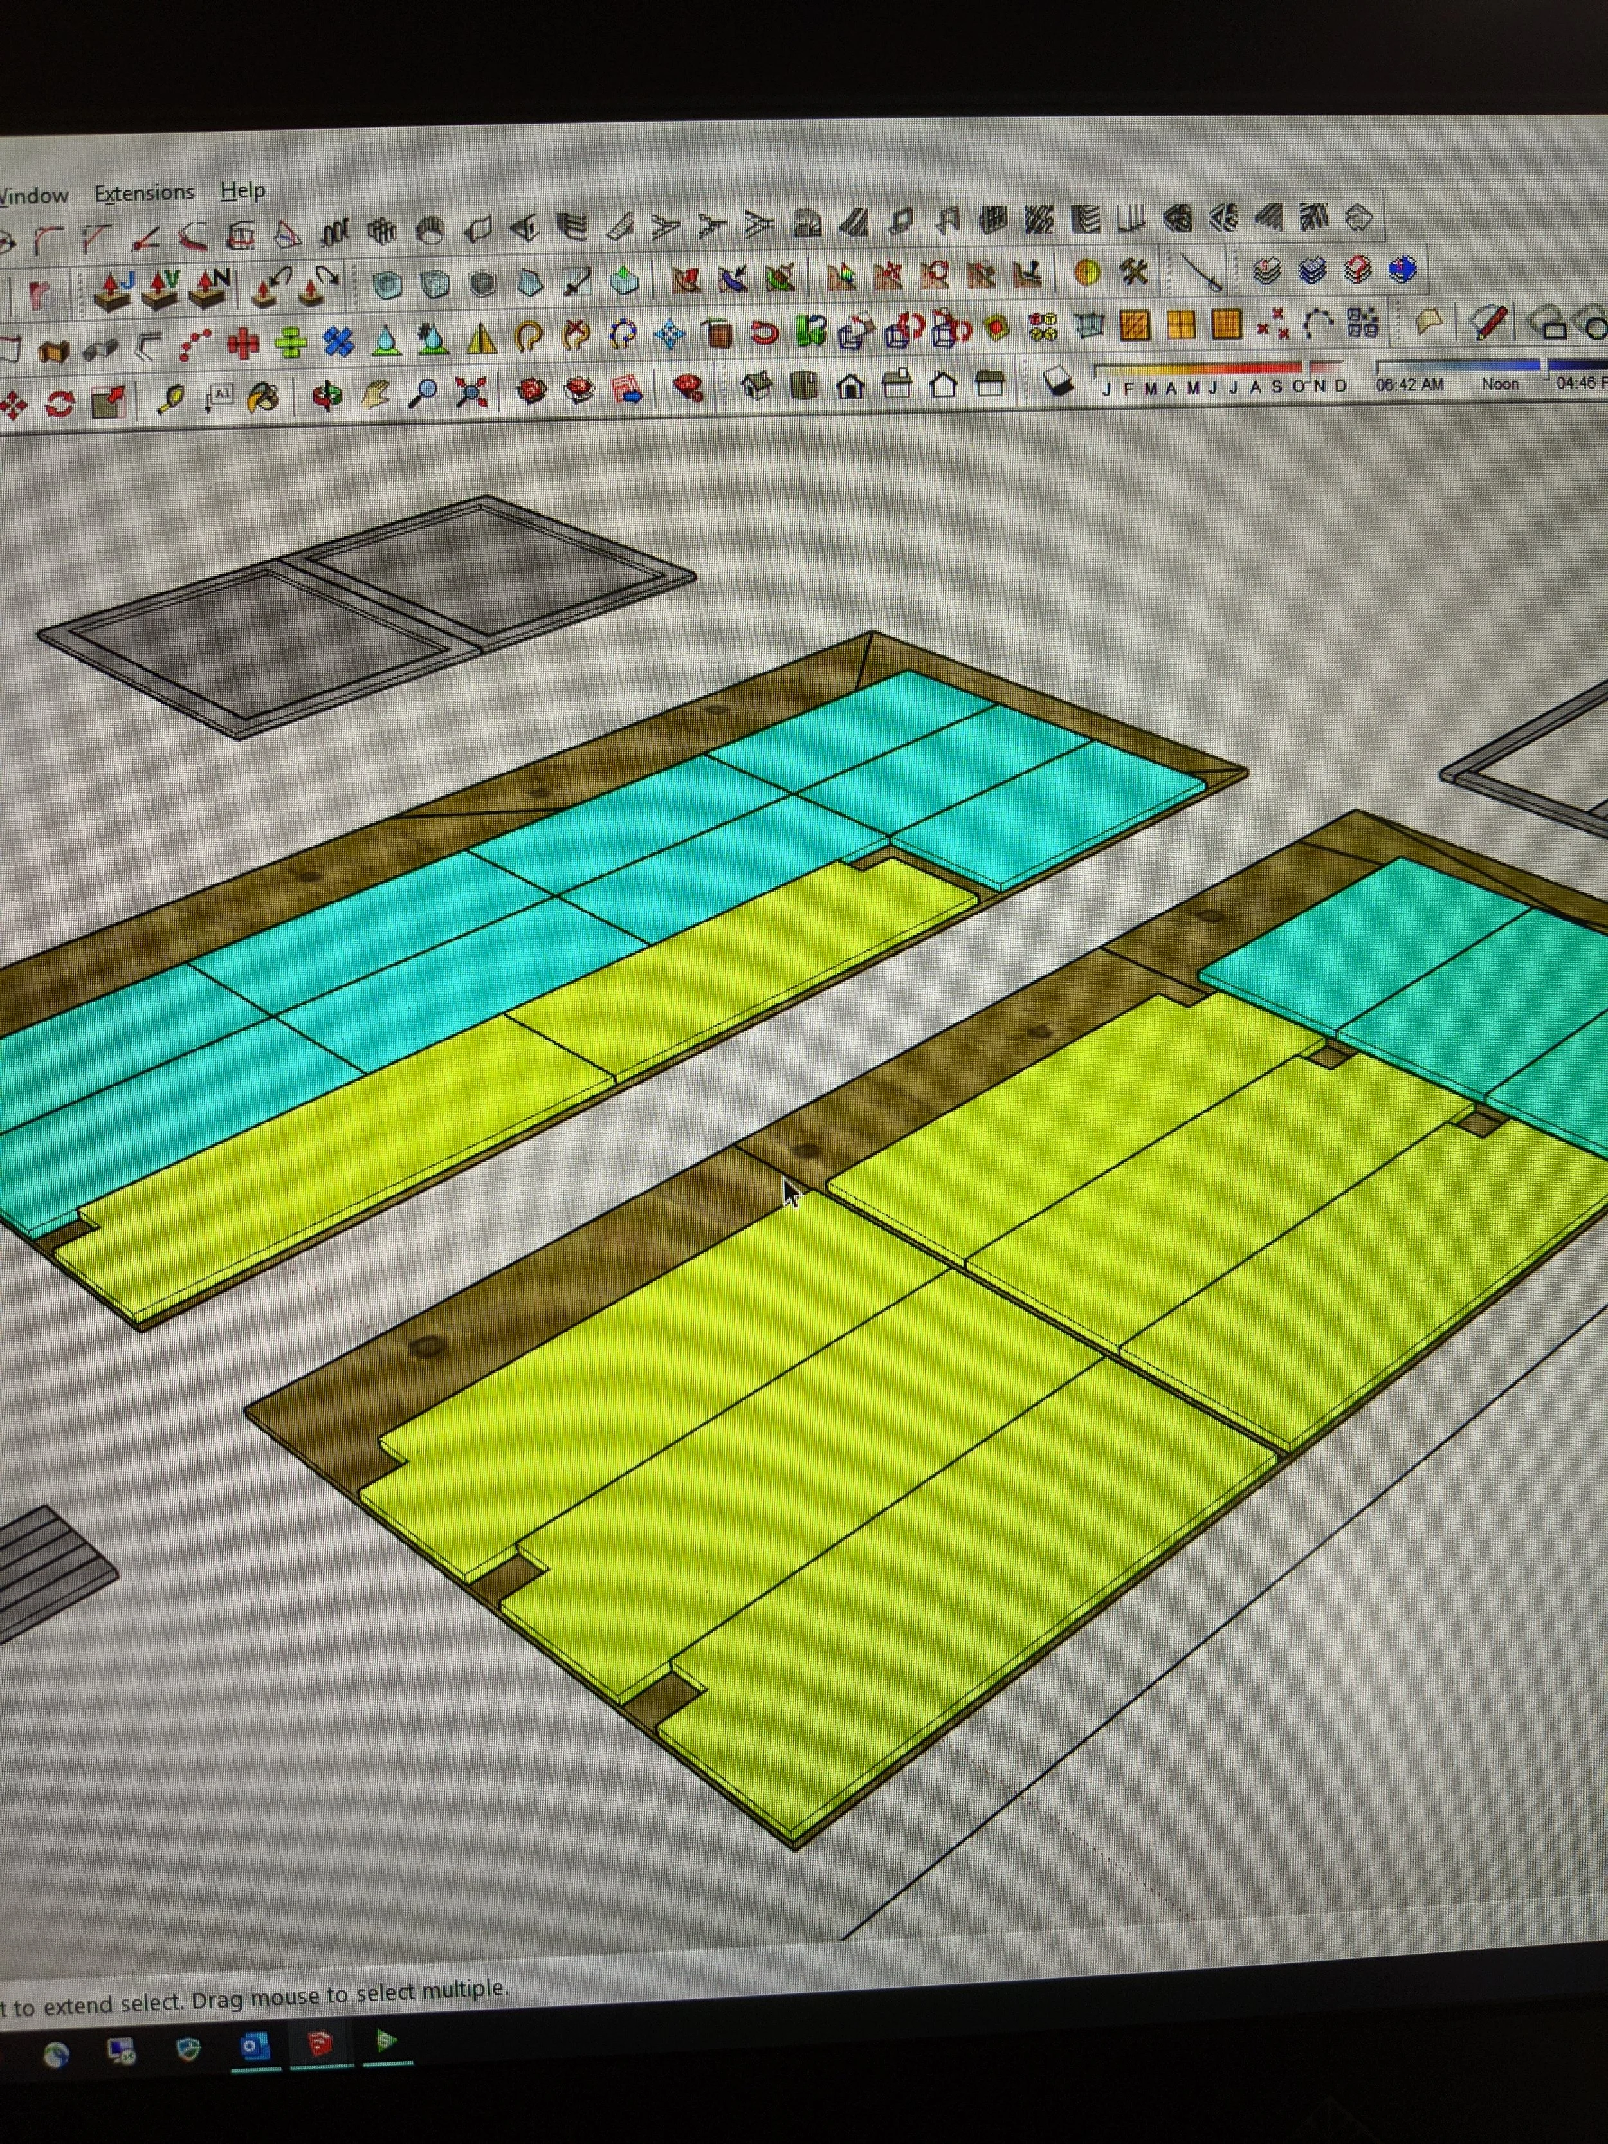The width and height of the screenshot is (1608, 2144).
Task: Toggle Back Edges display style
Action: (x=435, y=285)
